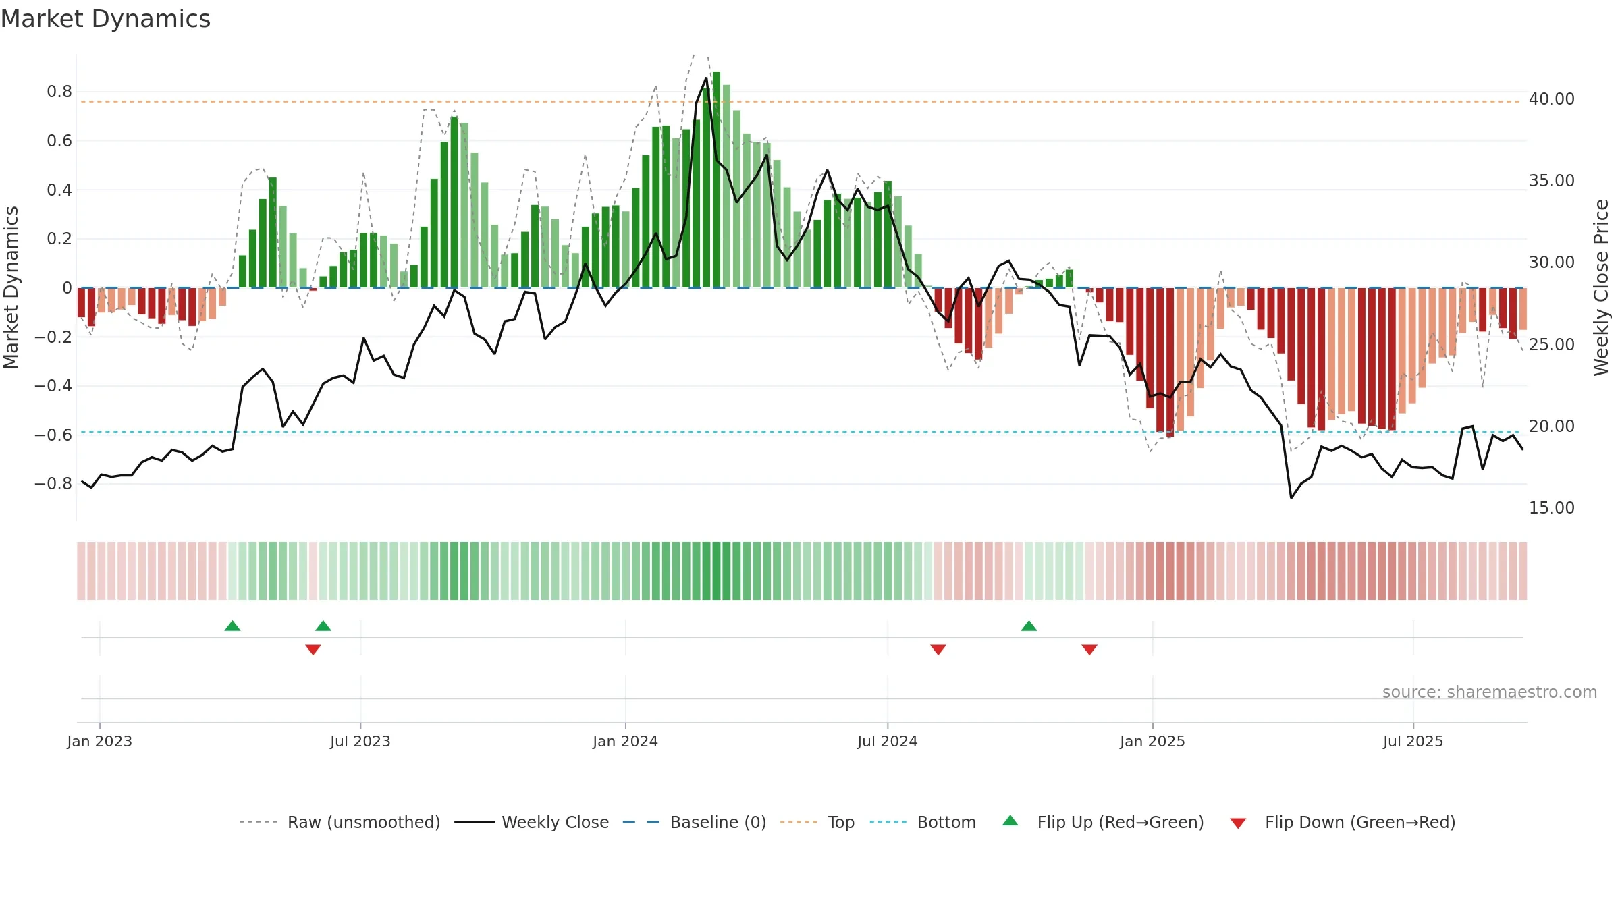Click the 20.00 price axis label

pyautogui.click(x=1552, y=426)
